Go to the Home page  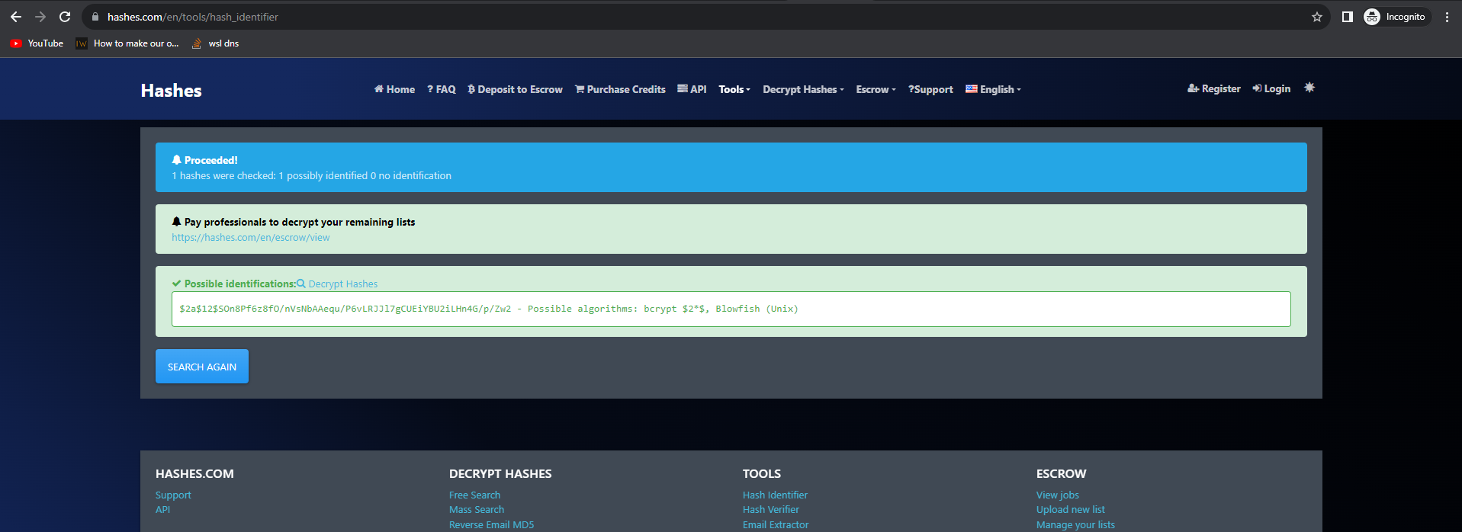[x=394, y=89]
